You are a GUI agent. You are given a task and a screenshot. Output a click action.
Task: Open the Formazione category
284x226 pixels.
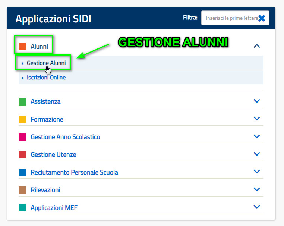point(47,119)
